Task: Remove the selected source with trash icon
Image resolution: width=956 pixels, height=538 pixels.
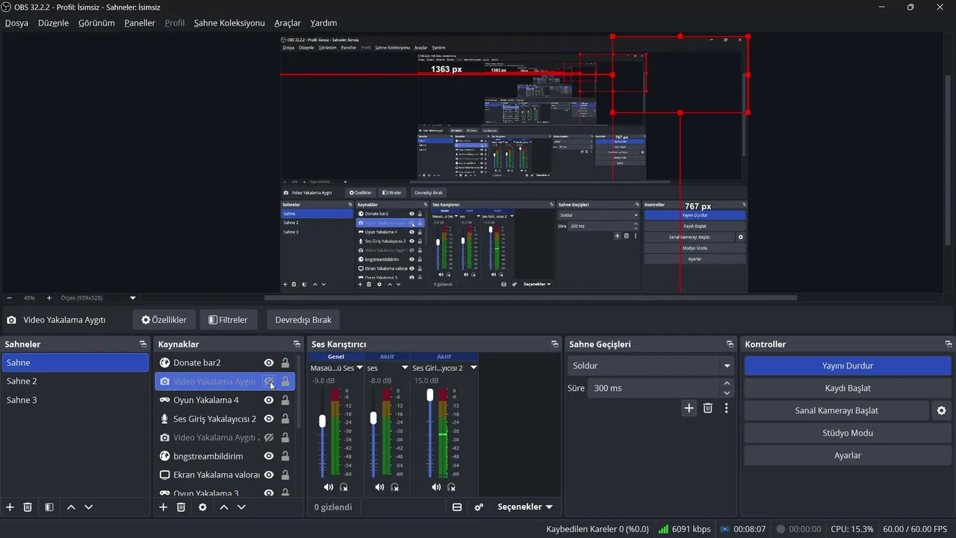Action: click(181, 507)
